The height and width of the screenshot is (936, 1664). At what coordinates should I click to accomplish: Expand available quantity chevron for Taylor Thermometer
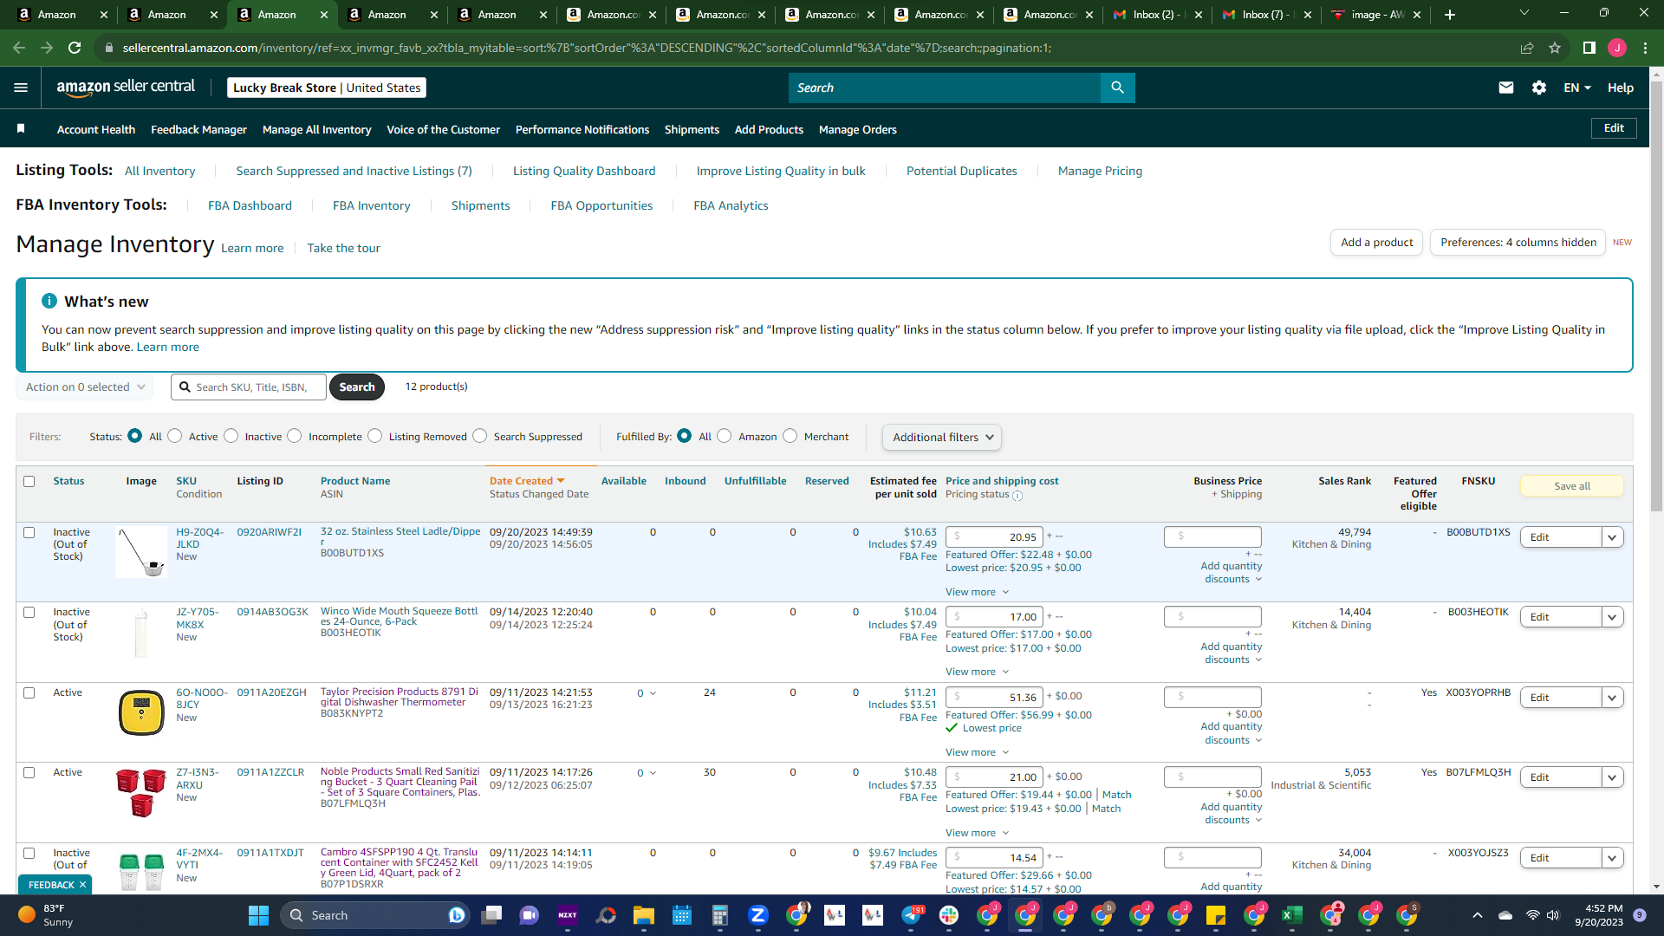click(653, 693)
